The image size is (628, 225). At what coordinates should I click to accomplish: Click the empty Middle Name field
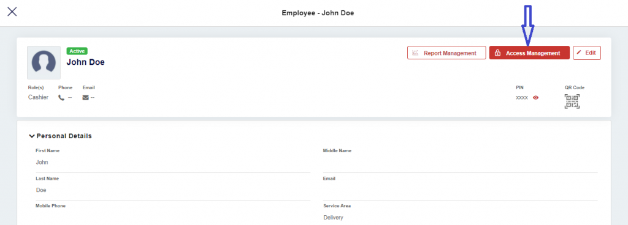460,163
